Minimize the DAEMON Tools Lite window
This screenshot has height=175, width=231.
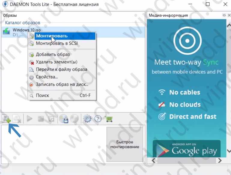(190, 4)
